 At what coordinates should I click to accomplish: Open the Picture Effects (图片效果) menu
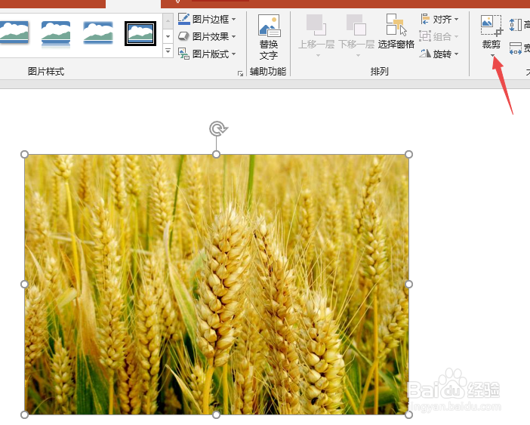tap(207, 36)
